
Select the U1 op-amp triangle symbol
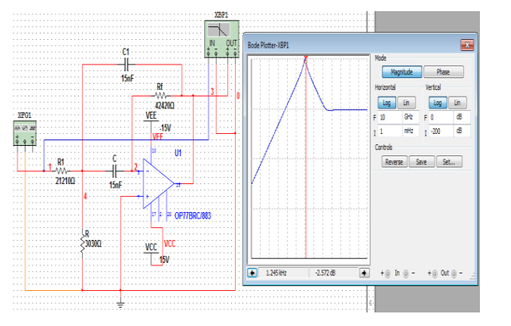[159, 184]
